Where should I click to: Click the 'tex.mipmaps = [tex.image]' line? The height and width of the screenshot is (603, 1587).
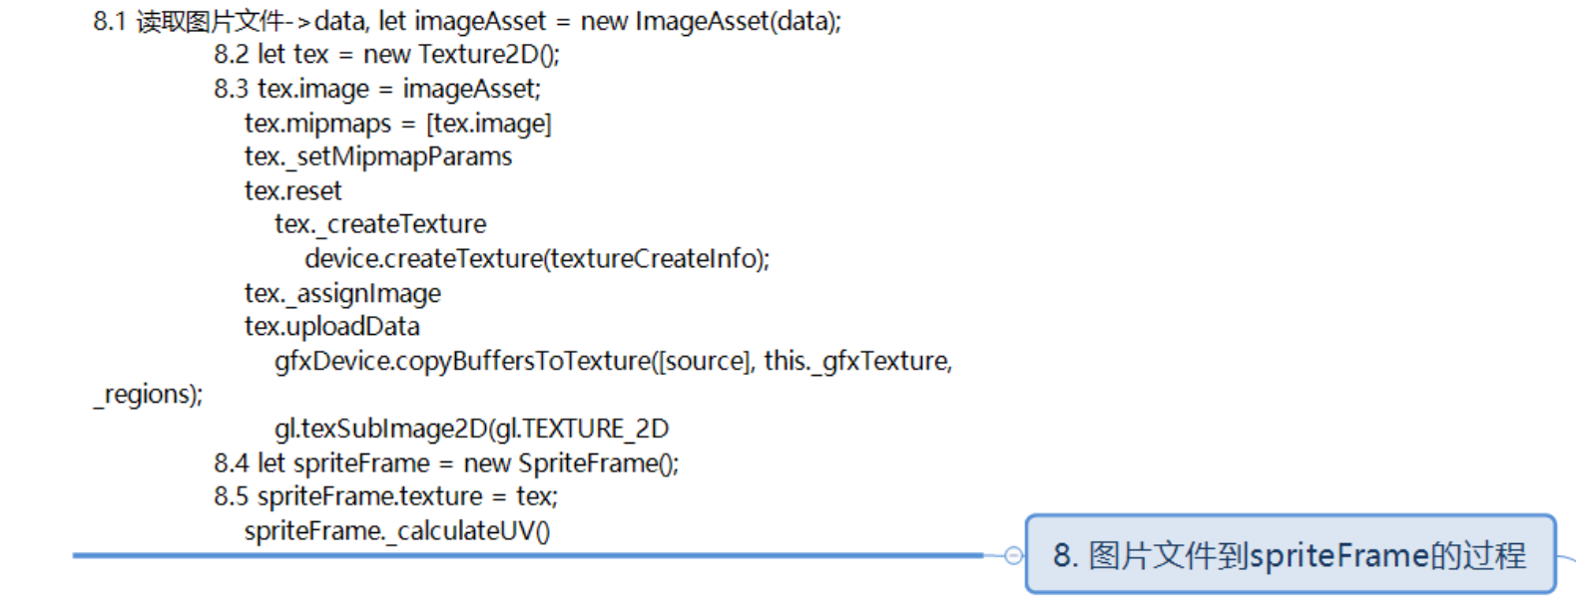pyautogui.click(x=397, y=124)
